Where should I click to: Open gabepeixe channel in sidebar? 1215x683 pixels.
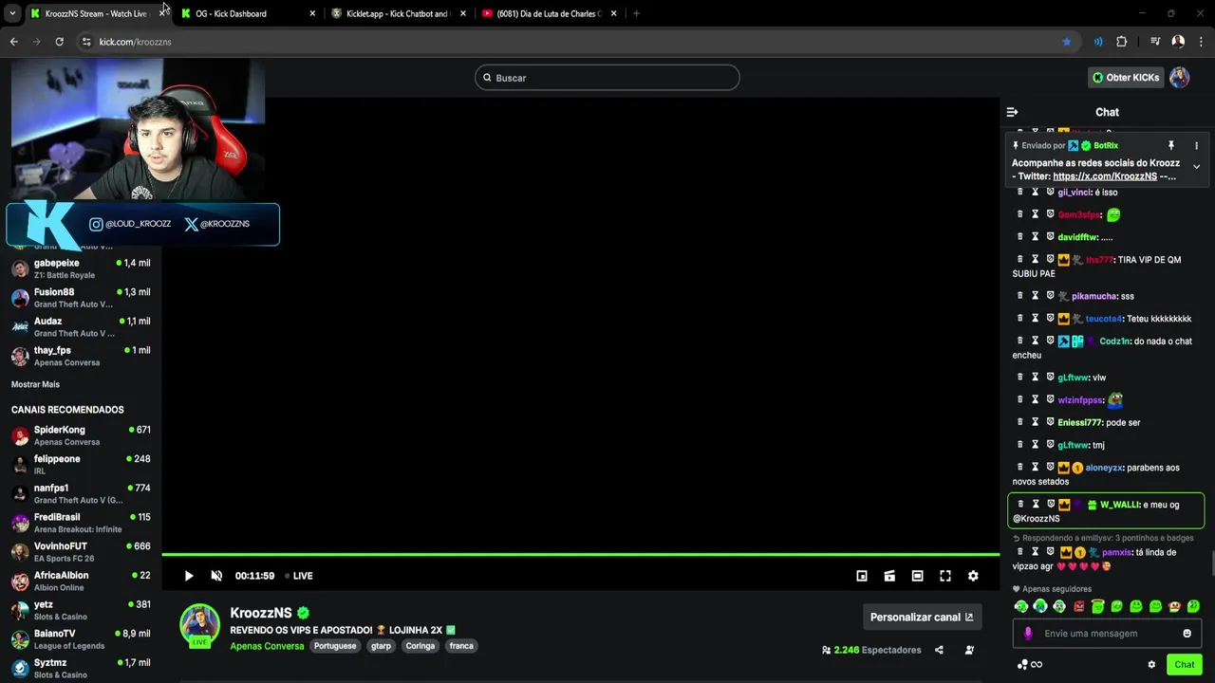(x=82, y=268)
